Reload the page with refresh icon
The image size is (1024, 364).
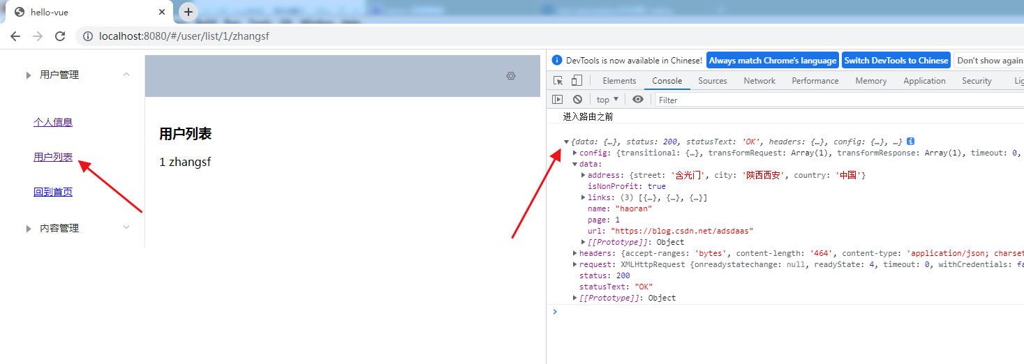pos(60,36)
